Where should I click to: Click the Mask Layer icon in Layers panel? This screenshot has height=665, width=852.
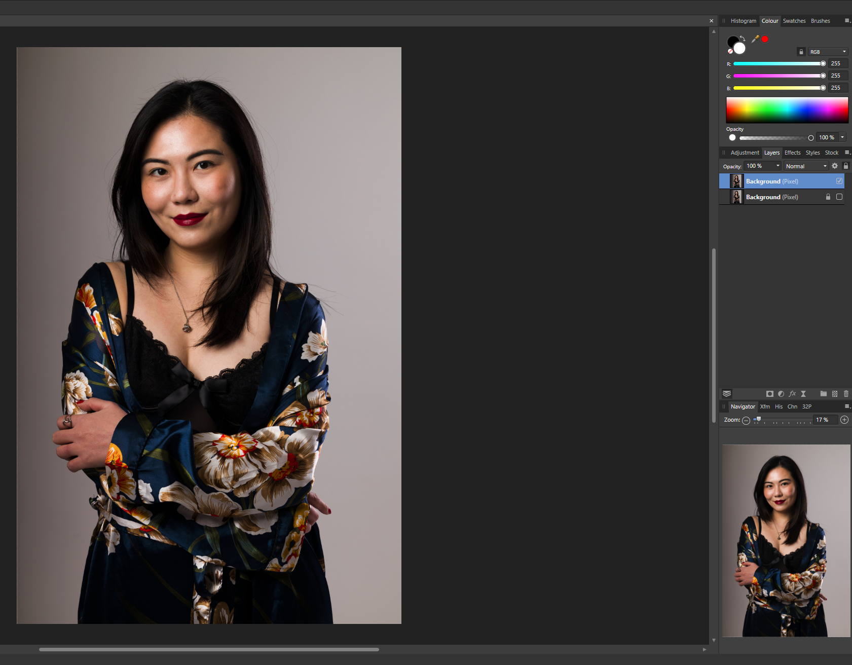click(x=769, y=394)
